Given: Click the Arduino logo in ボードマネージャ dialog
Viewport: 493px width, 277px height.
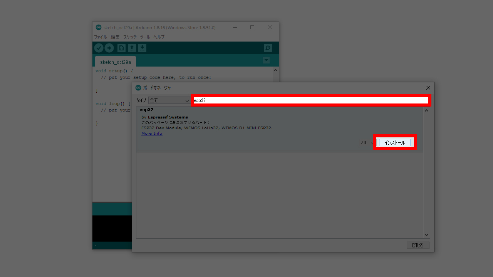Looking at the screenshot, I should coord(138,88).
